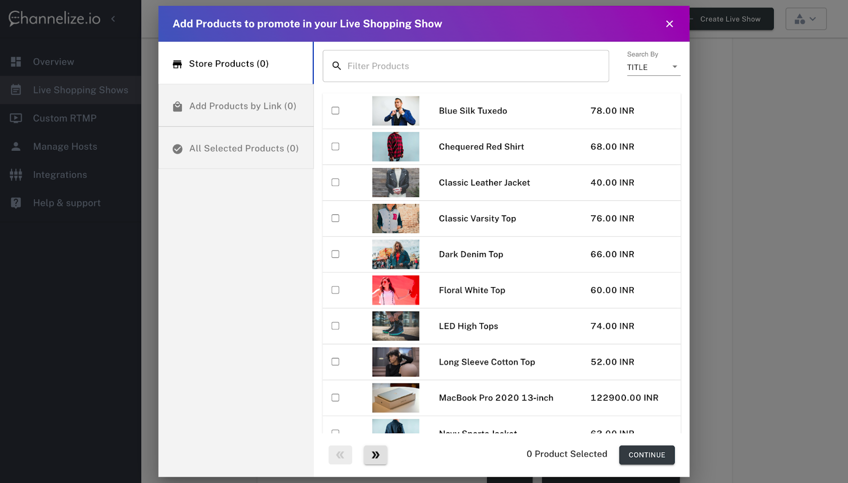Viewport: 848px width, 483px height.
Task: Click the Dark Denim Top thumbnail
Action: [x=395, y=254]
